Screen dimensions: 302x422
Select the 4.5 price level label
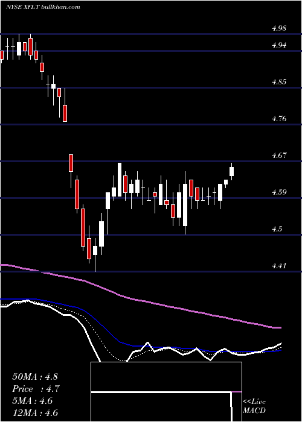pos(277,228)
